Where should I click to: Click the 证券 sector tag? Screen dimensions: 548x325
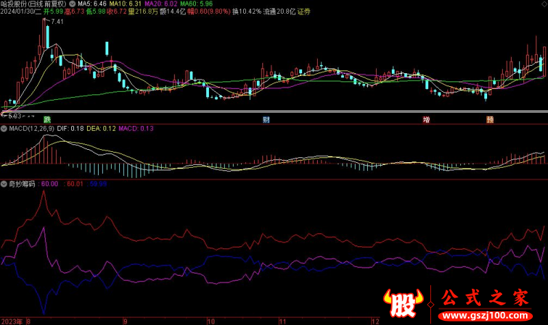click(303, 12)
